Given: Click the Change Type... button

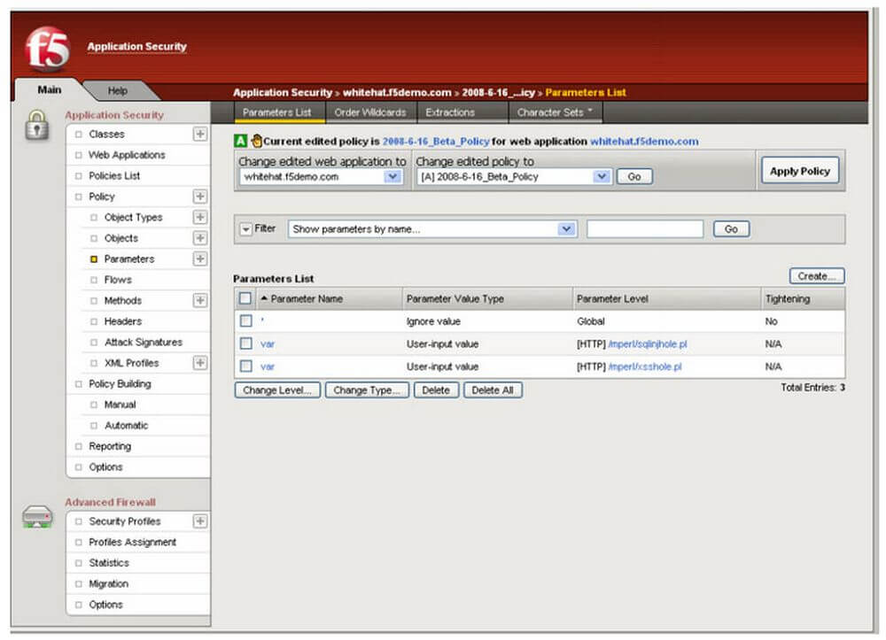Looking at the screenshot, I should click(367, 390).
